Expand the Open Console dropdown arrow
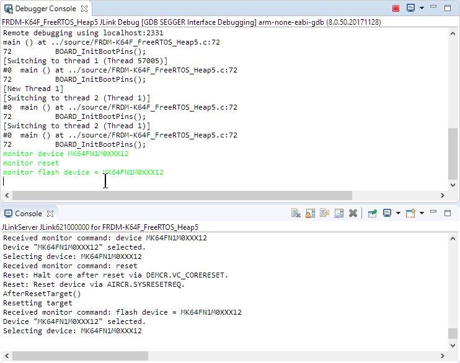The height and width of the screenshot is (363, 460). [x=422, y=213]
